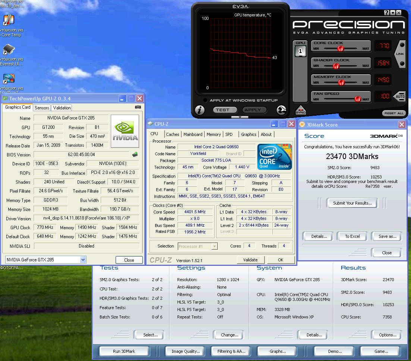Select GPU 1 button in Precision
Viewport: 411px width, 361px height.
[300, 51]
